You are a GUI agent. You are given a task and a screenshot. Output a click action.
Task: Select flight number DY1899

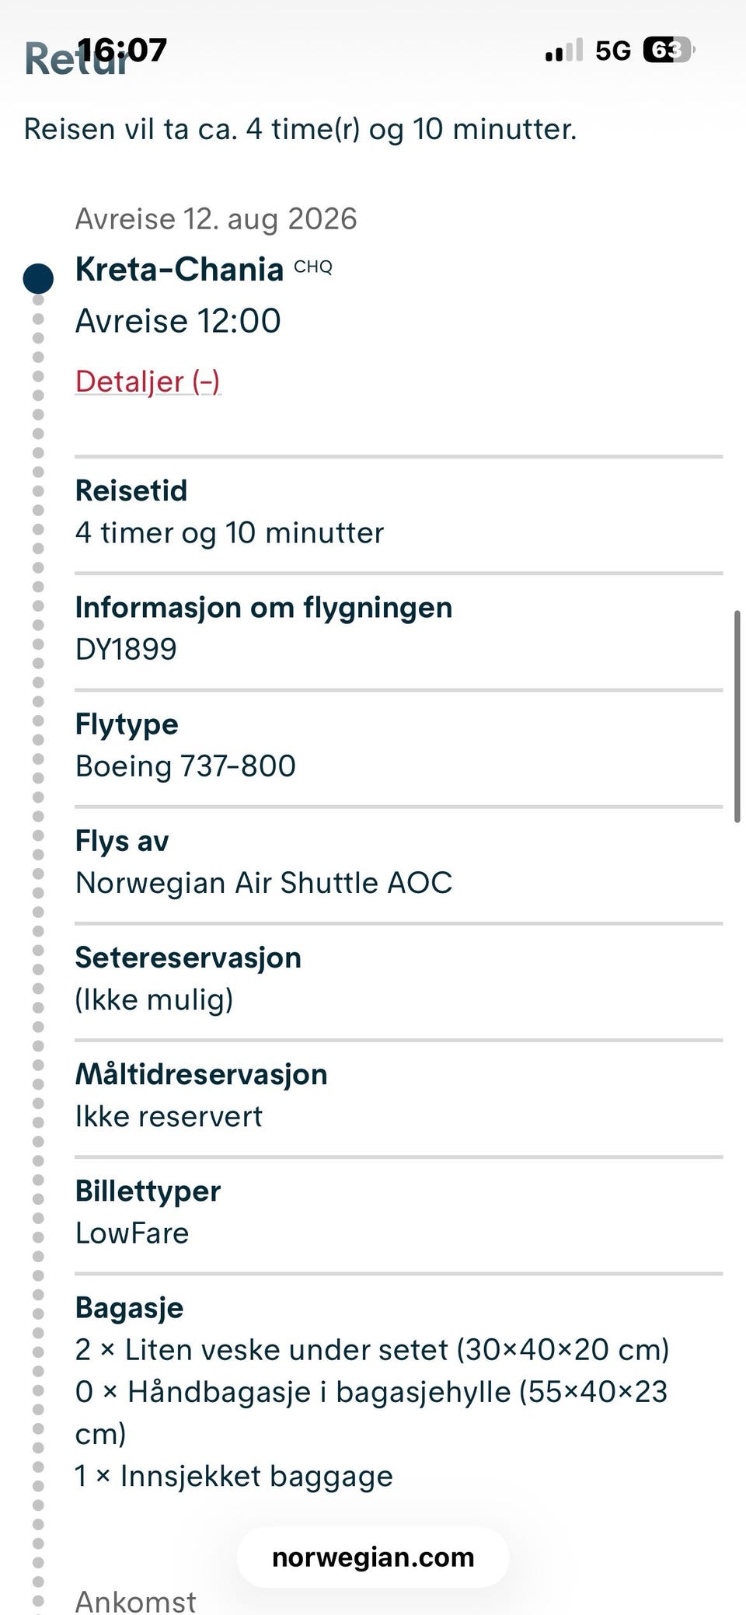click(x=126, y=649)
